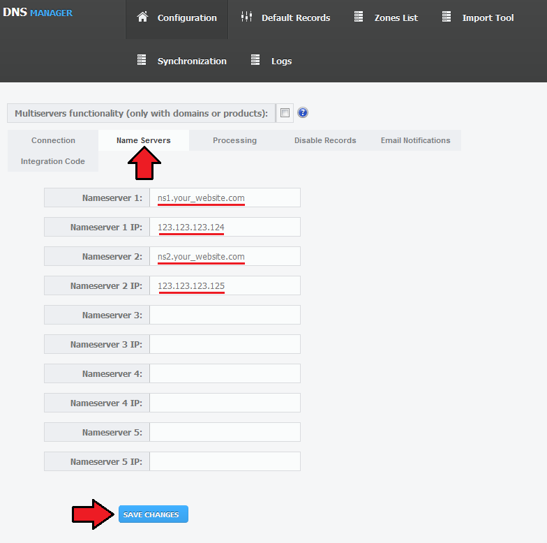The image size is (547, 543).
Task: Click the sliders icon beside Default Records
Action: click(x=246, y=17)
